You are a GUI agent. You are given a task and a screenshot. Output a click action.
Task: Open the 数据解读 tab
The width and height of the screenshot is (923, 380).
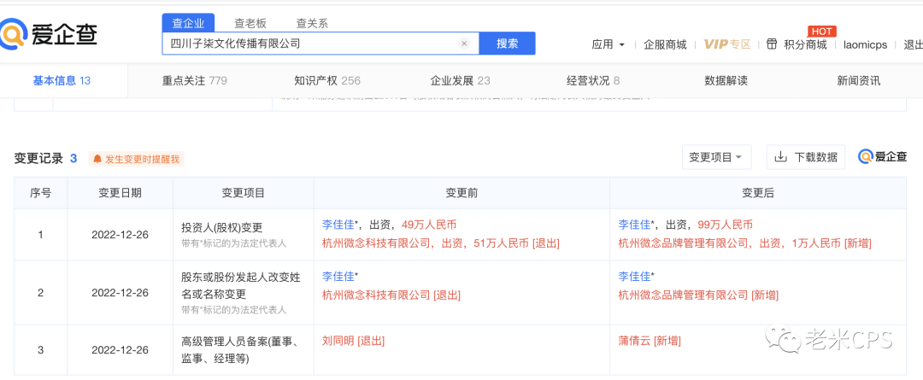pyautogui.click(x=726, y=80)
